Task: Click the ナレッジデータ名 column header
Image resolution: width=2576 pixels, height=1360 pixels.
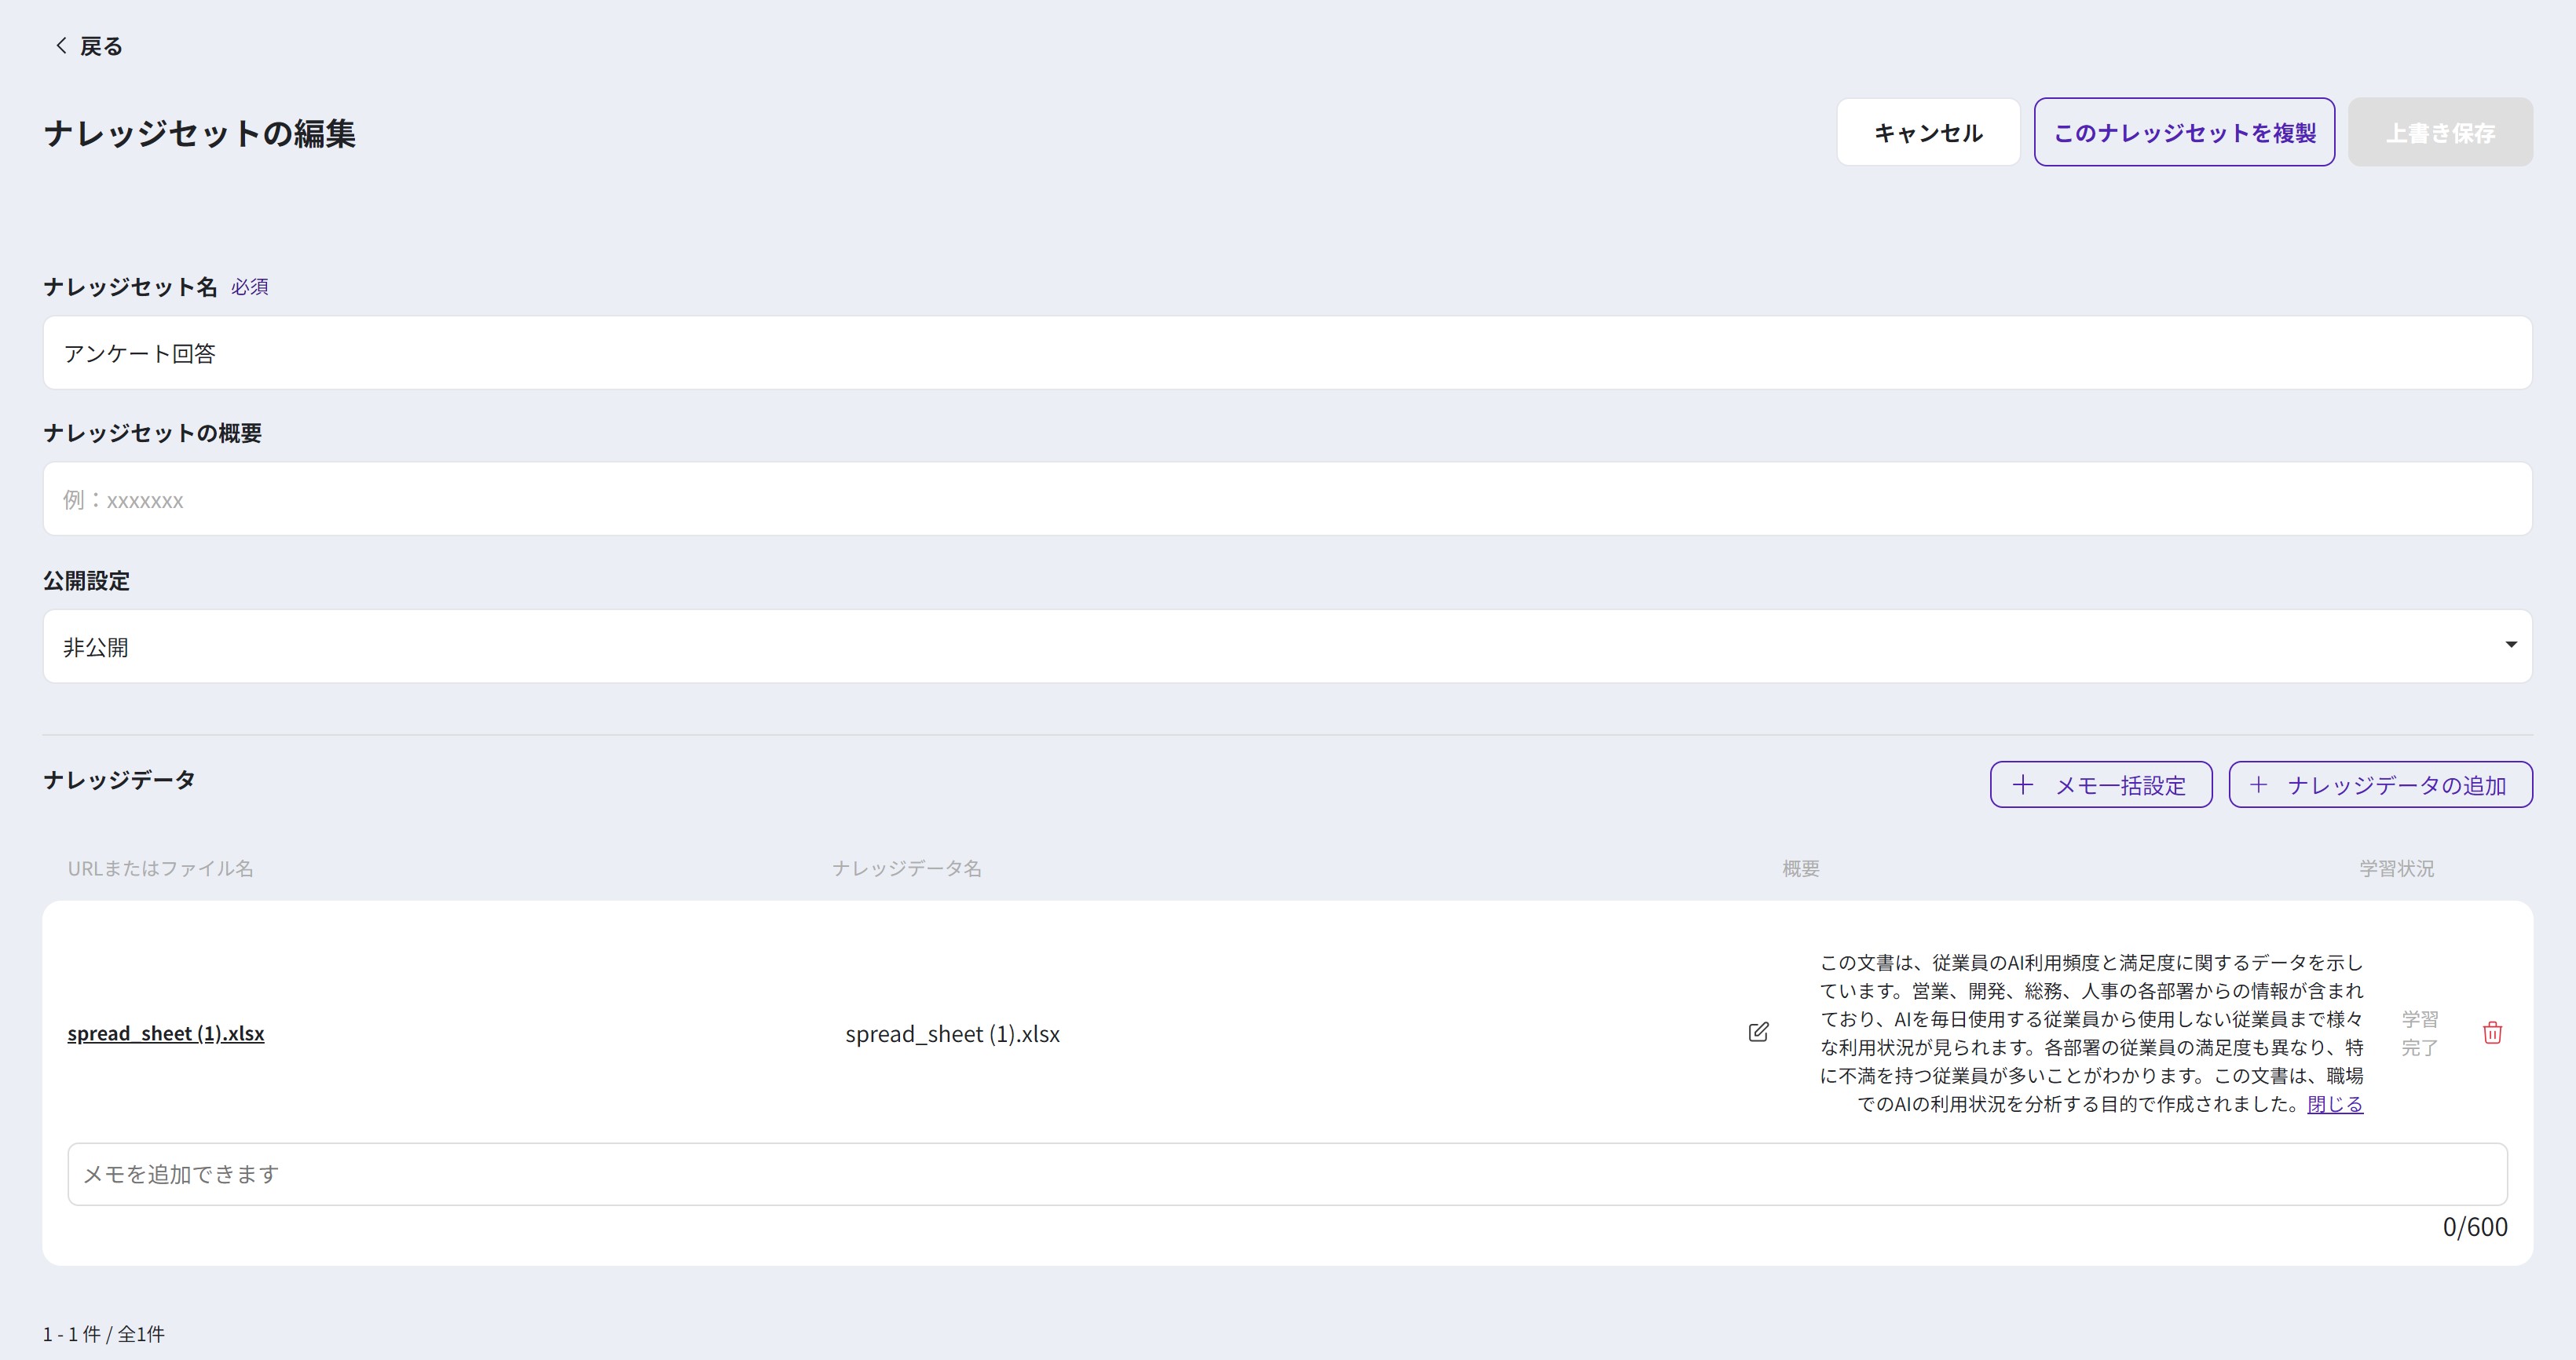Action: (x=906, y=868)
